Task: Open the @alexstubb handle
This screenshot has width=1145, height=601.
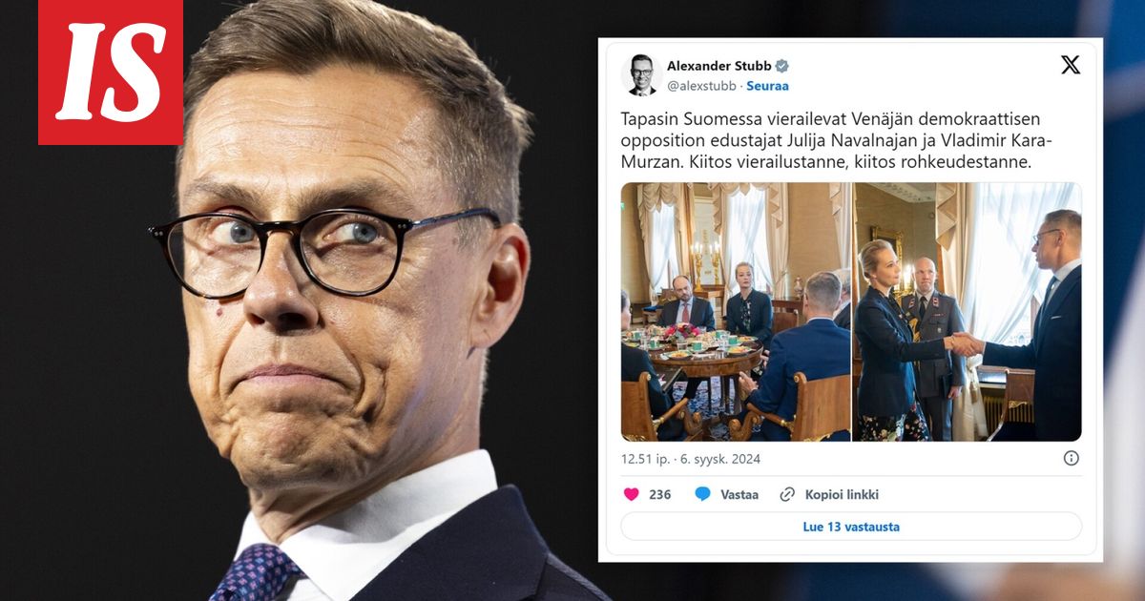Action: 701,86
